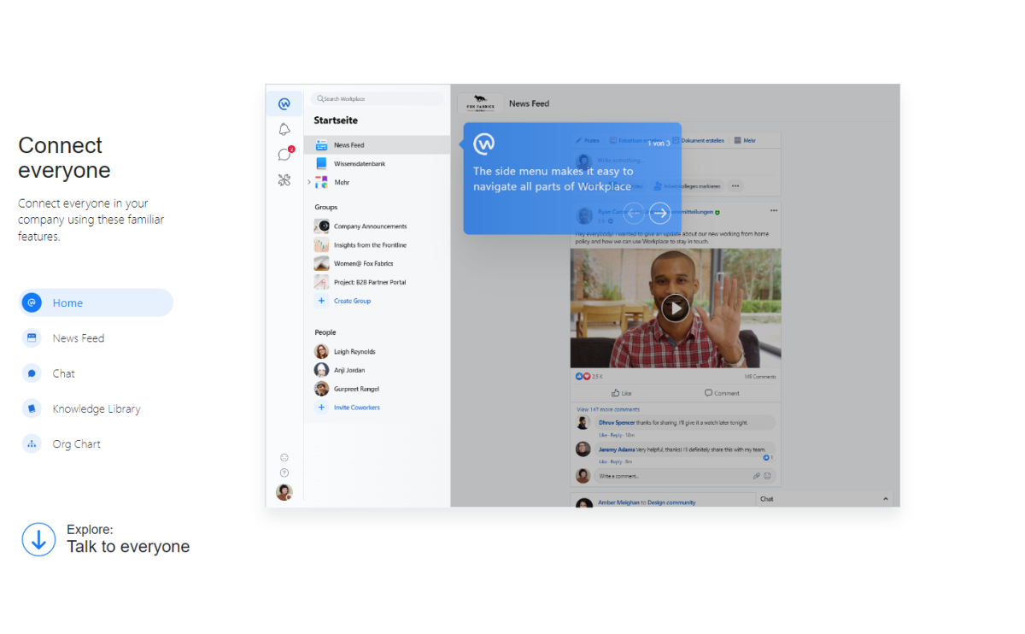
Task: Click the Knowledge Library icon in the feature list
Action: click(32, 408)
